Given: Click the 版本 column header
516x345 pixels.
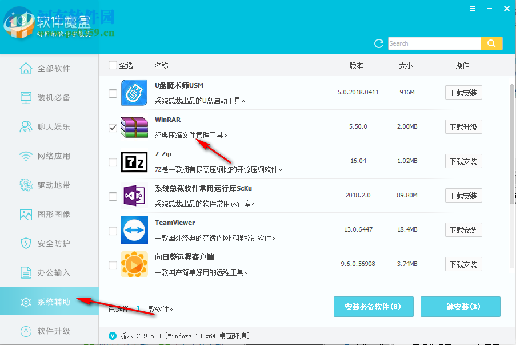Looking at the screenshot, I should [356, 65].
